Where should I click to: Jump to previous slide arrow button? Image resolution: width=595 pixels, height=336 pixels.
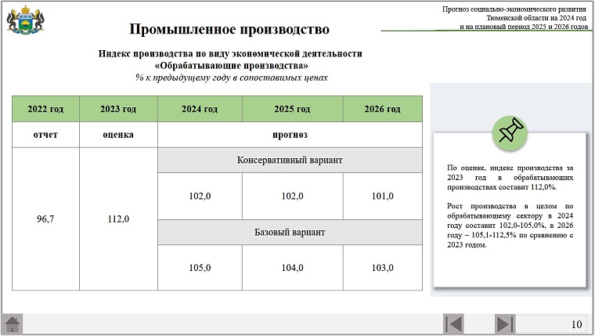click(x=454, y=324)
